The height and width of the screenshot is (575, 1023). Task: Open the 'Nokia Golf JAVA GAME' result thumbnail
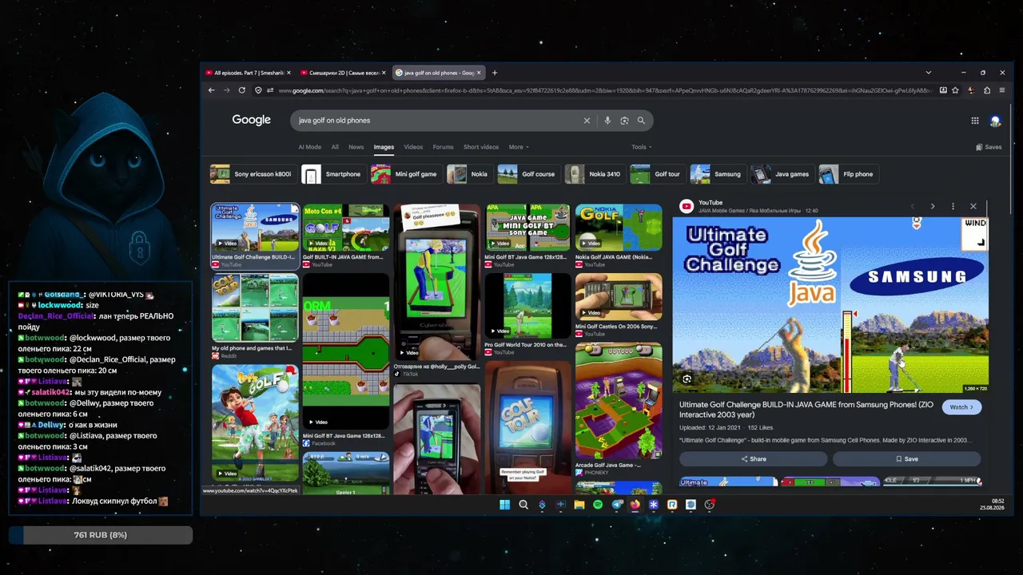point(619,228)
